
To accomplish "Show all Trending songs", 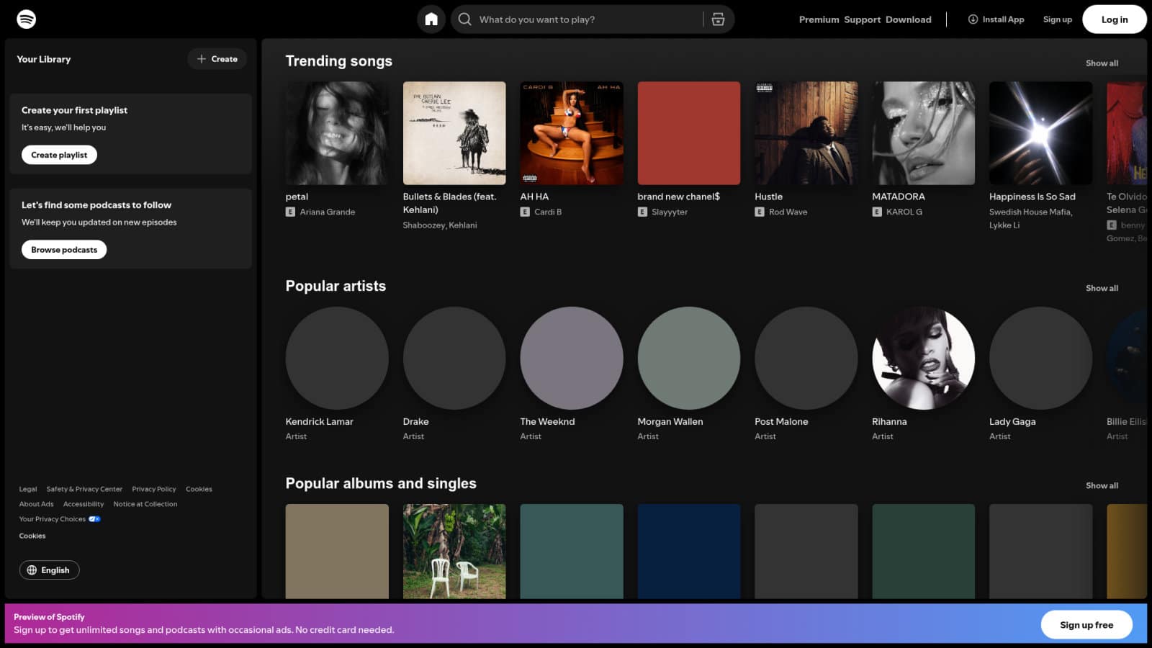I will click(x=1102, y=63).
